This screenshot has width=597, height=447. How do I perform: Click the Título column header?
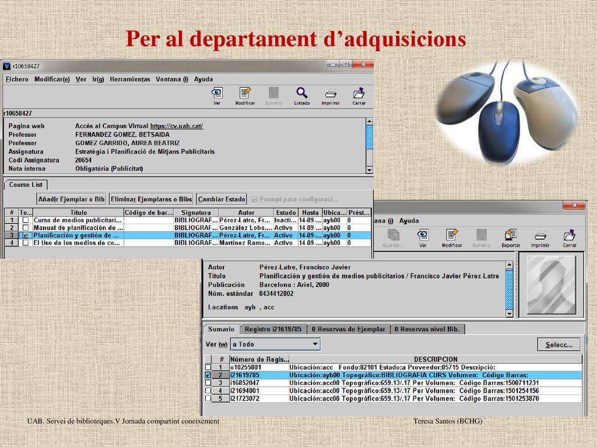[x=79, y=212]
